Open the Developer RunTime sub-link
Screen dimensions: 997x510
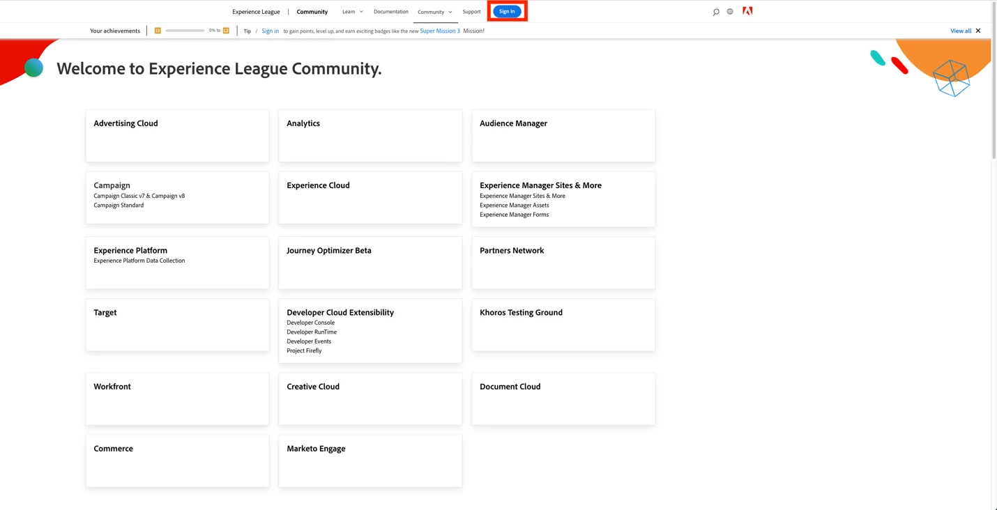pyautogui.click(x=312, y=332)
